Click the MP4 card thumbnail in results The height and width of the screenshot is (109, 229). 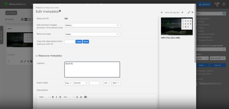click(x=20, y=40)
